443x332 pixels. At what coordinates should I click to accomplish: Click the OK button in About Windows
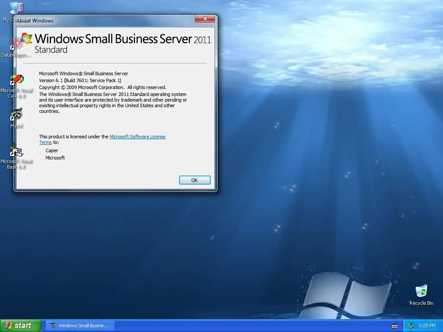[195, 180]
